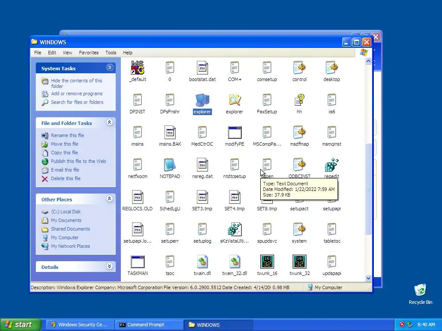Select the regedit application icon
442x331 pixels.
click(x=331, y=165)
